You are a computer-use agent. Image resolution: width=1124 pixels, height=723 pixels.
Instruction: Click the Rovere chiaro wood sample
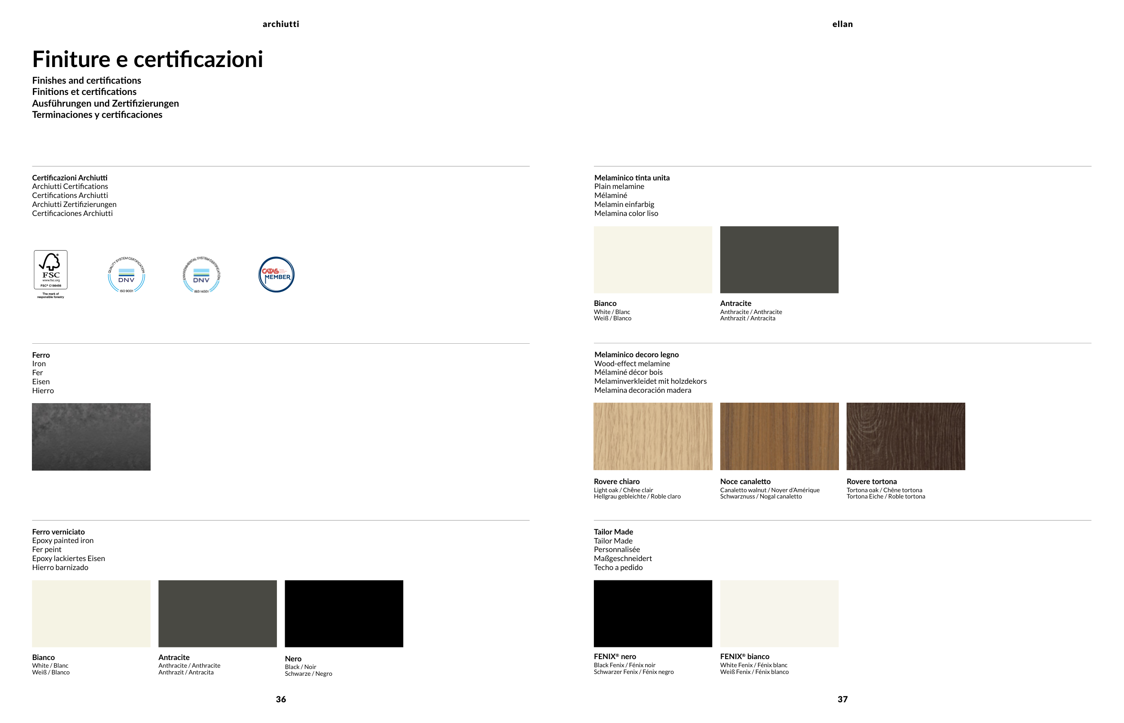click(x=652, y=436)
